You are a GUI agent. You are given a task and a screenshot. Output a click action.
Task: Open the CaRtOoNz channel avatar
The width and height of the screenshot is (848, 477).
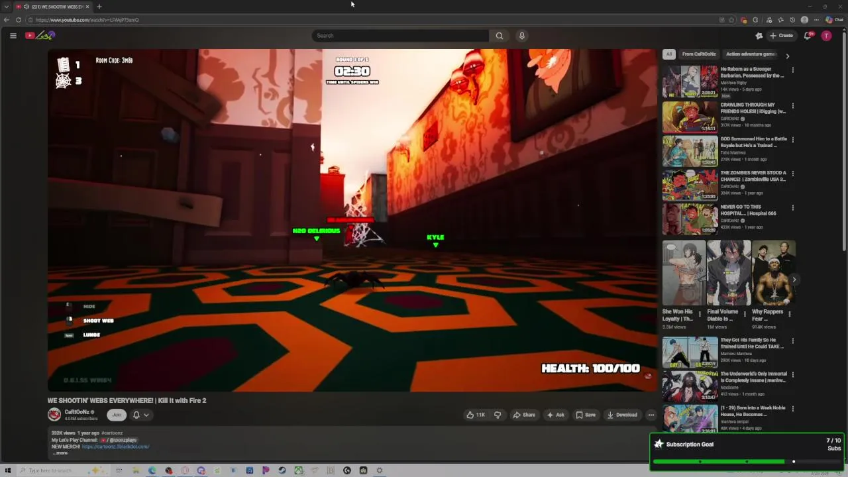(54, 415)
